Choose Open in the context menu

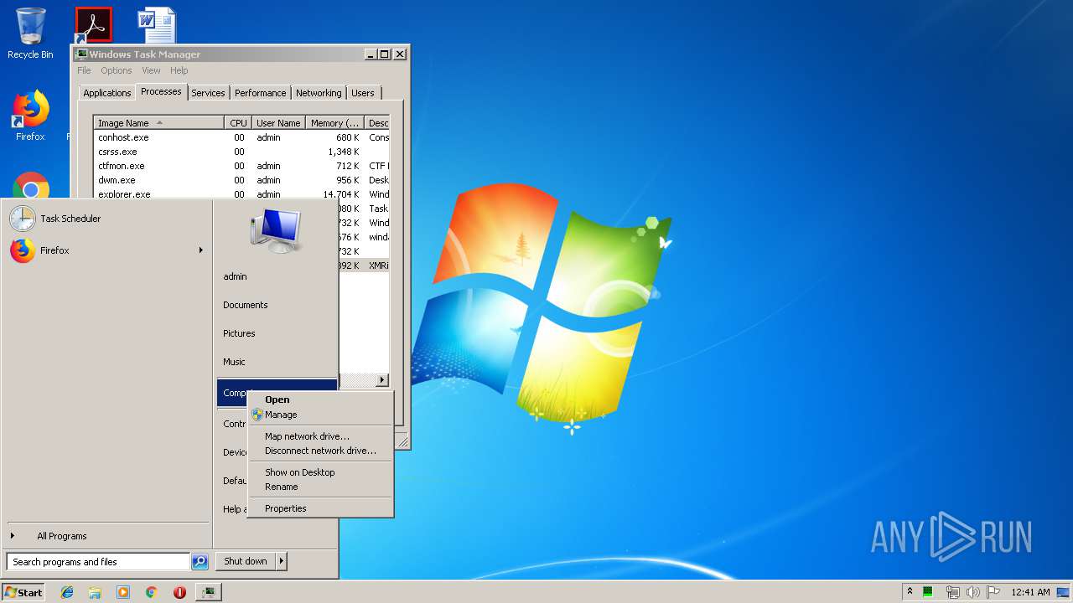coord(321,399)
